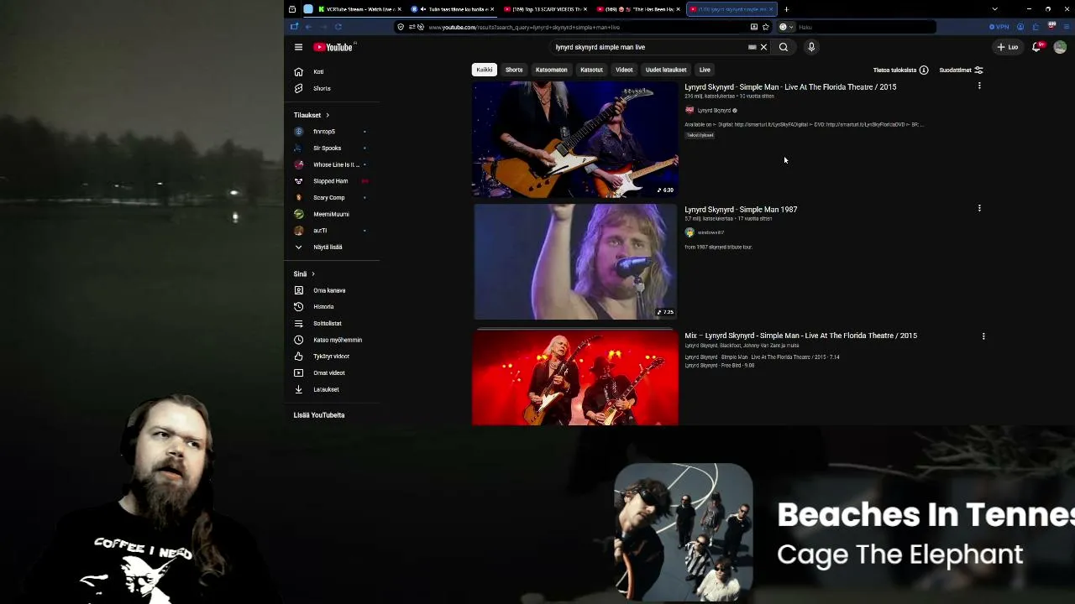Open the Lynyrd Skynyrd channel name link
This screenshot has height=604, width=1075.
[x=714, y=111]
